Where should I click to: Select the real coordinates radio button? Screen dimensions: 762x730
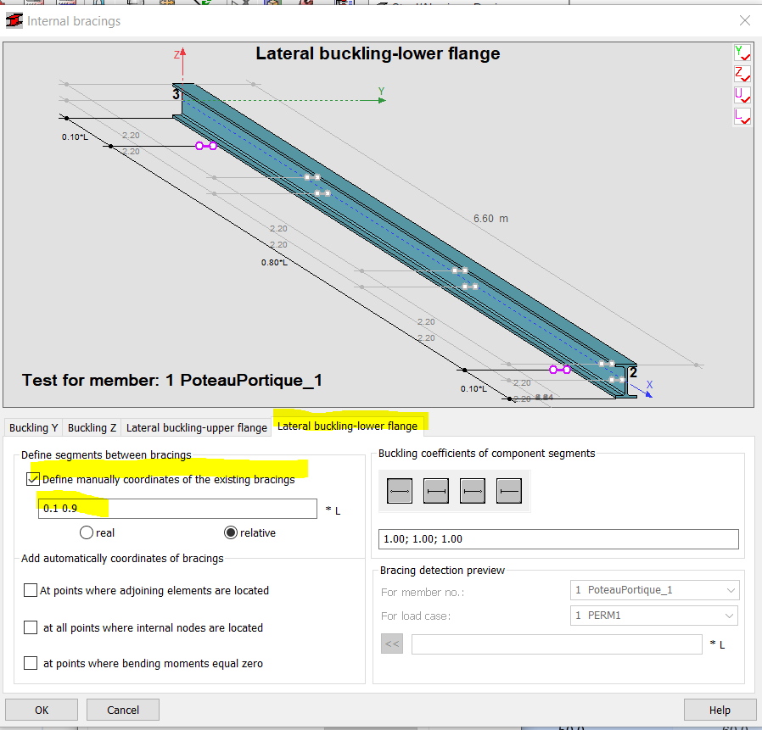tap(86, 532)
